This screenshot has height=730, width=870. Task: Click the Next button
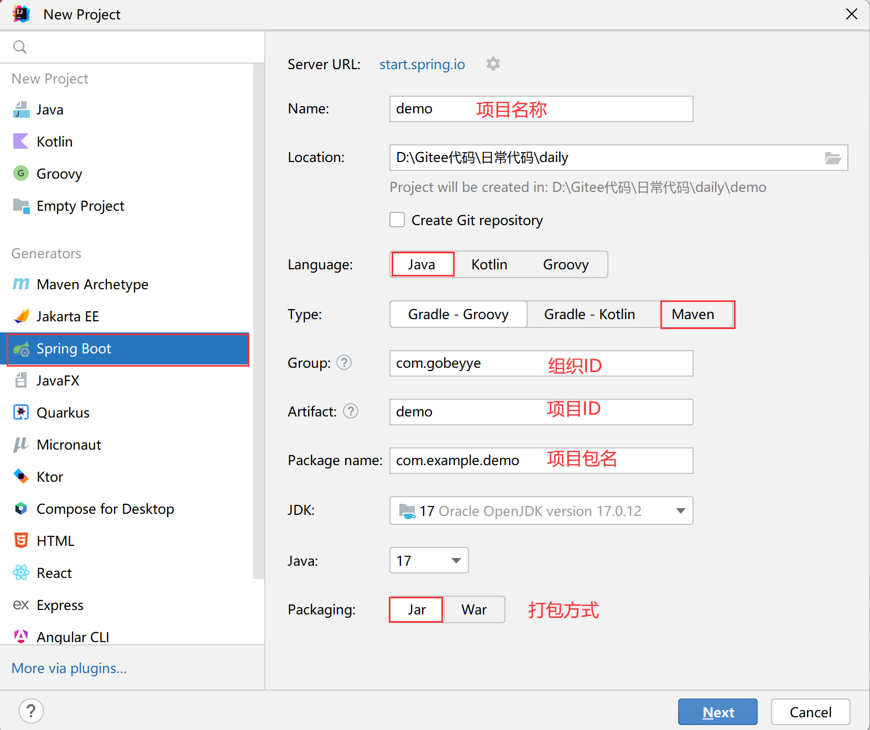[x=718, y=712]
